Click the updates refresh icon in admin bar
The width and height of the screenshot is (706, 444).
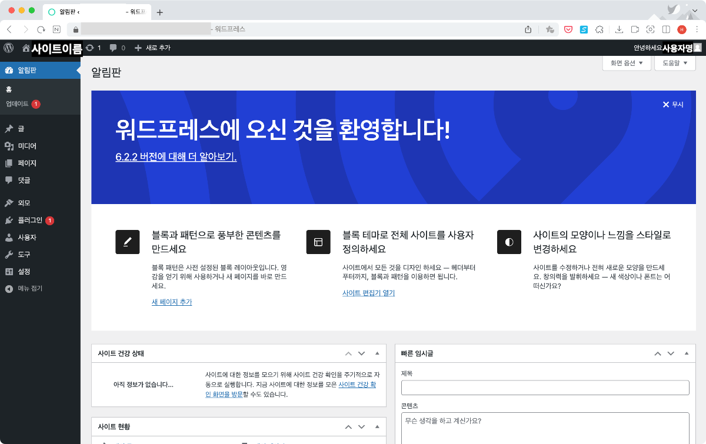pyautogui.click(x=89, y=48)
